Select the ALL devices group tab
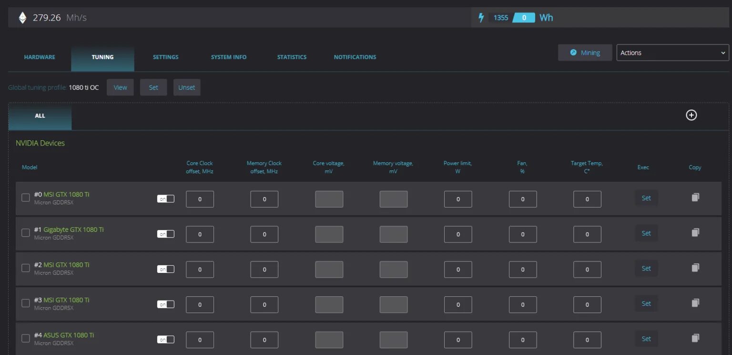Image resolution: width=732 pixels, height=355 pixels. (x=40, y=116)
